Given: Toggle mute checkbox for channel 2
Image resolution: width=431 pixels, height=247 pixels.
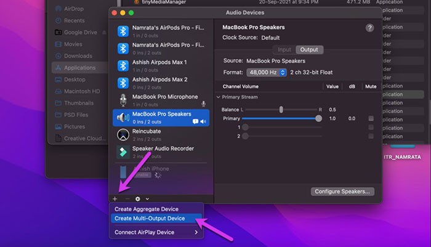Looking at the screenshot, I should pyautogui.click(x=371, y=136).
